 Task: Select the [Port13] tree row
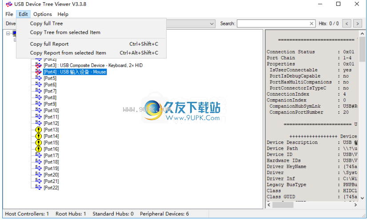point(51,130)
